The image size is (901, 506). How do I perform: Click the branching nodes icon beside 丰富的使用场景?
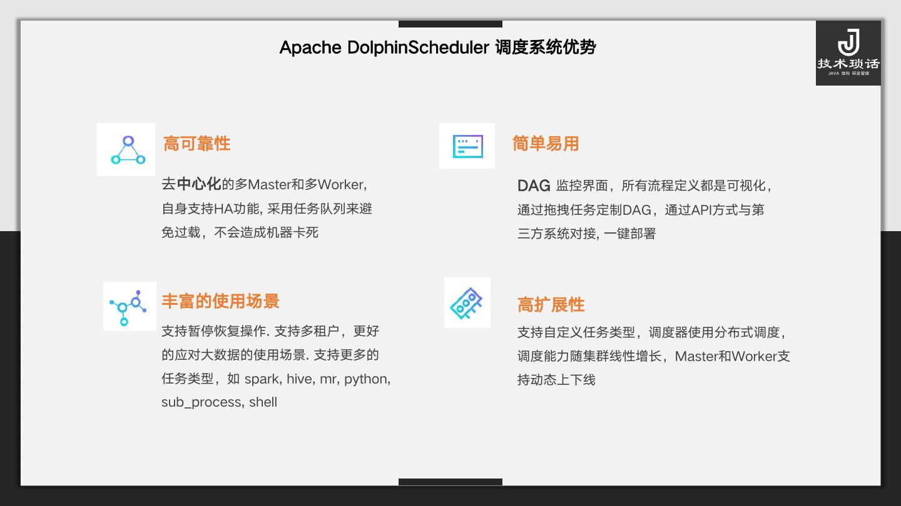[130, 306]
